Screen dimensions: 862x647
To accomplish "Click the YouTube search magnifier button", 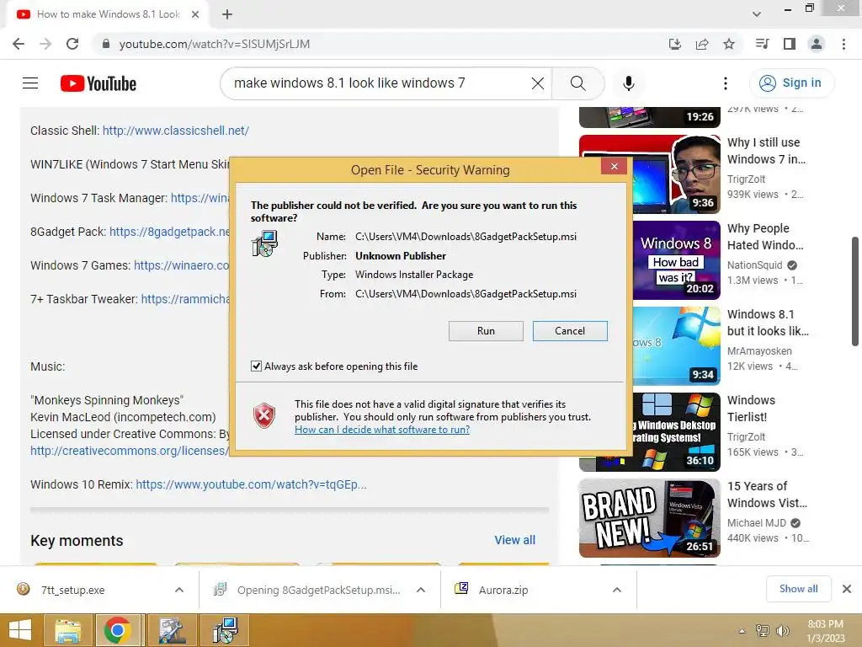I will 577,83.
